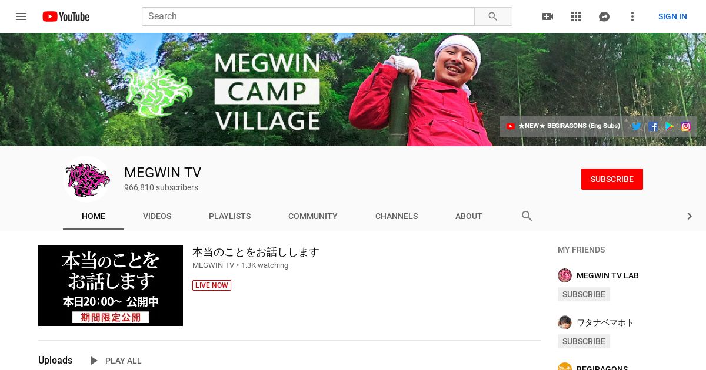This screenshot has width=706, height=370.
Task: Open MEGWIN TV LAB channel name
Action: 608,275
